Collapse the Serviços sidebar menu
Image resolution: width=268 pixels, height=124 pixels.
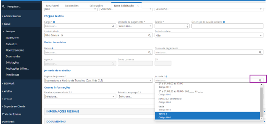click(9, 31)
